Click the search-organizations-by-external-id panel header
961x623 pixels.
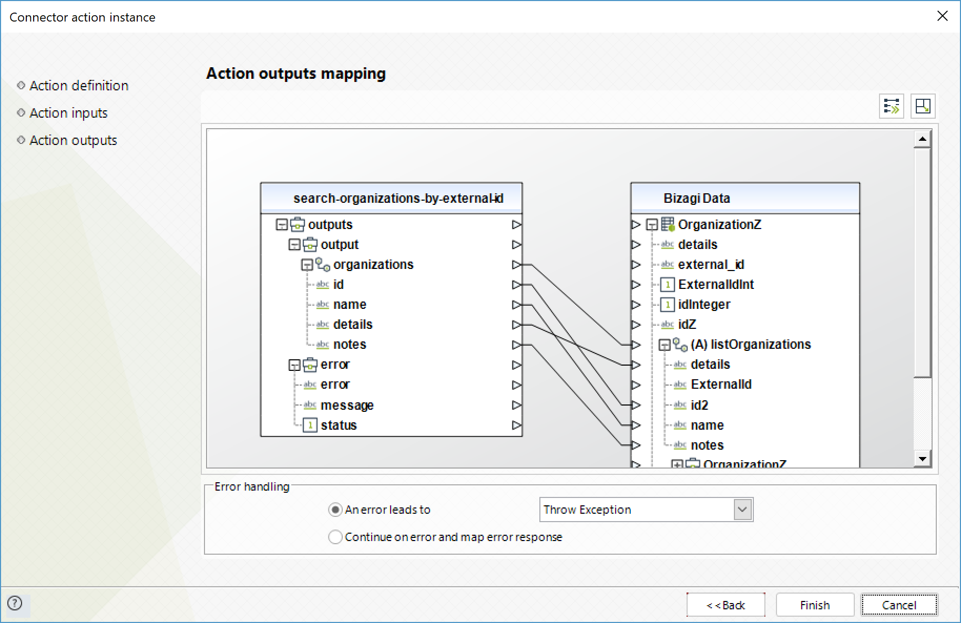coord(392,199)
